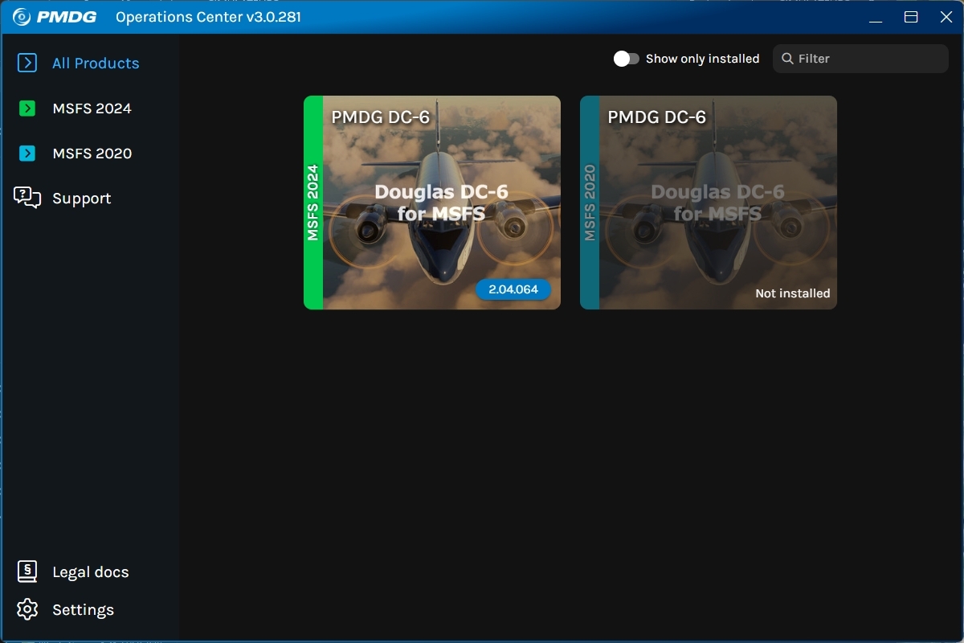Maximize the Operations Center window
This screenshot has width=964, height=643.
click(x=911, y=17)
